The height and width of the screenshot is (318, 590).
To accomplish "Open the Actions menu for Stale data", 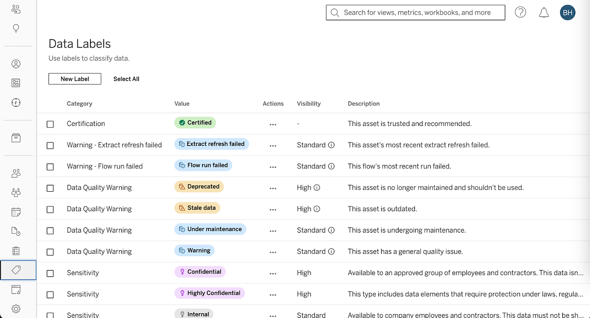I will (273, 209).
